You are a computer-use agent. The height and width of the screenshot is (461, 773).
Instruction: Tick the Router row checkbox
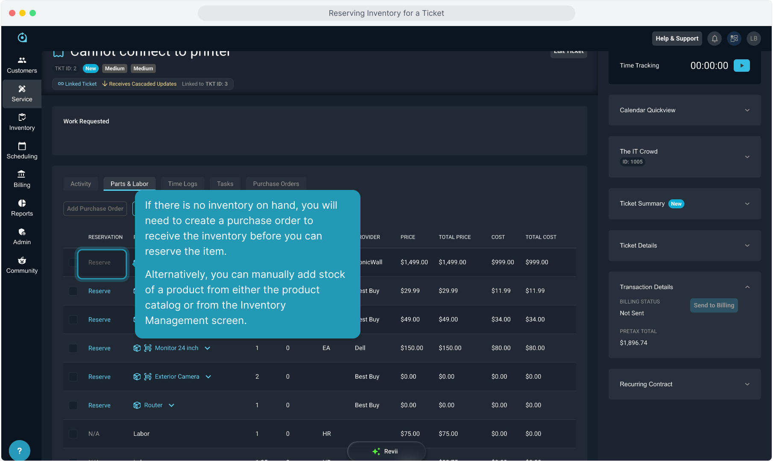click(73, 406)
